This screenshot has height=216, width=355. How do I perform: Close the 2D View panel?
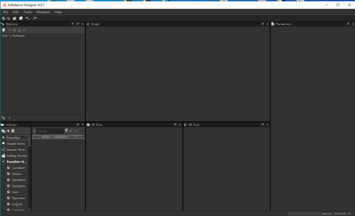click(x=267, y=125)
